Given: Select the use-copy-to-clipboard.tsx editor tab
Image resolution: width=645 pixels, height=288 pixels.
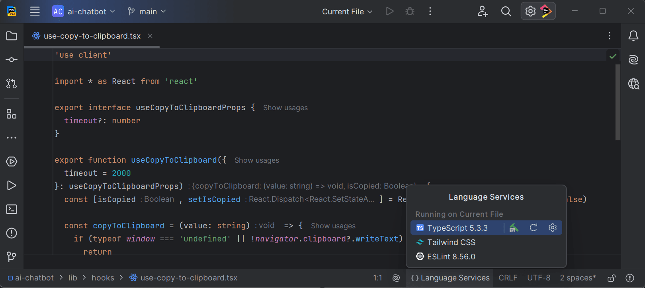Looking at the screenshot, I should click(92, 36).
